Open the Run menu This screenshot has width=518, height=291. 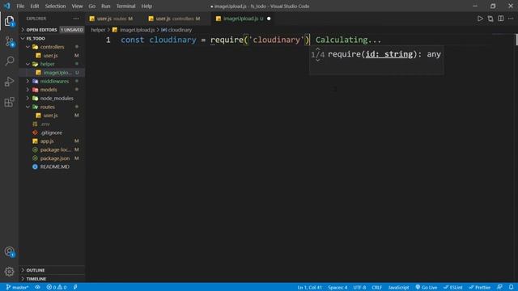105,6
